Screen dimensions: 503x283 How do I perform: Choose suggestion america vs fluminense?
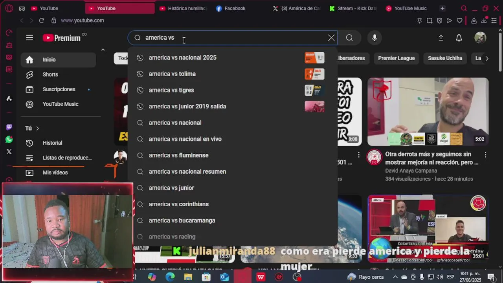pyautogui.click(x=232, y=155)
